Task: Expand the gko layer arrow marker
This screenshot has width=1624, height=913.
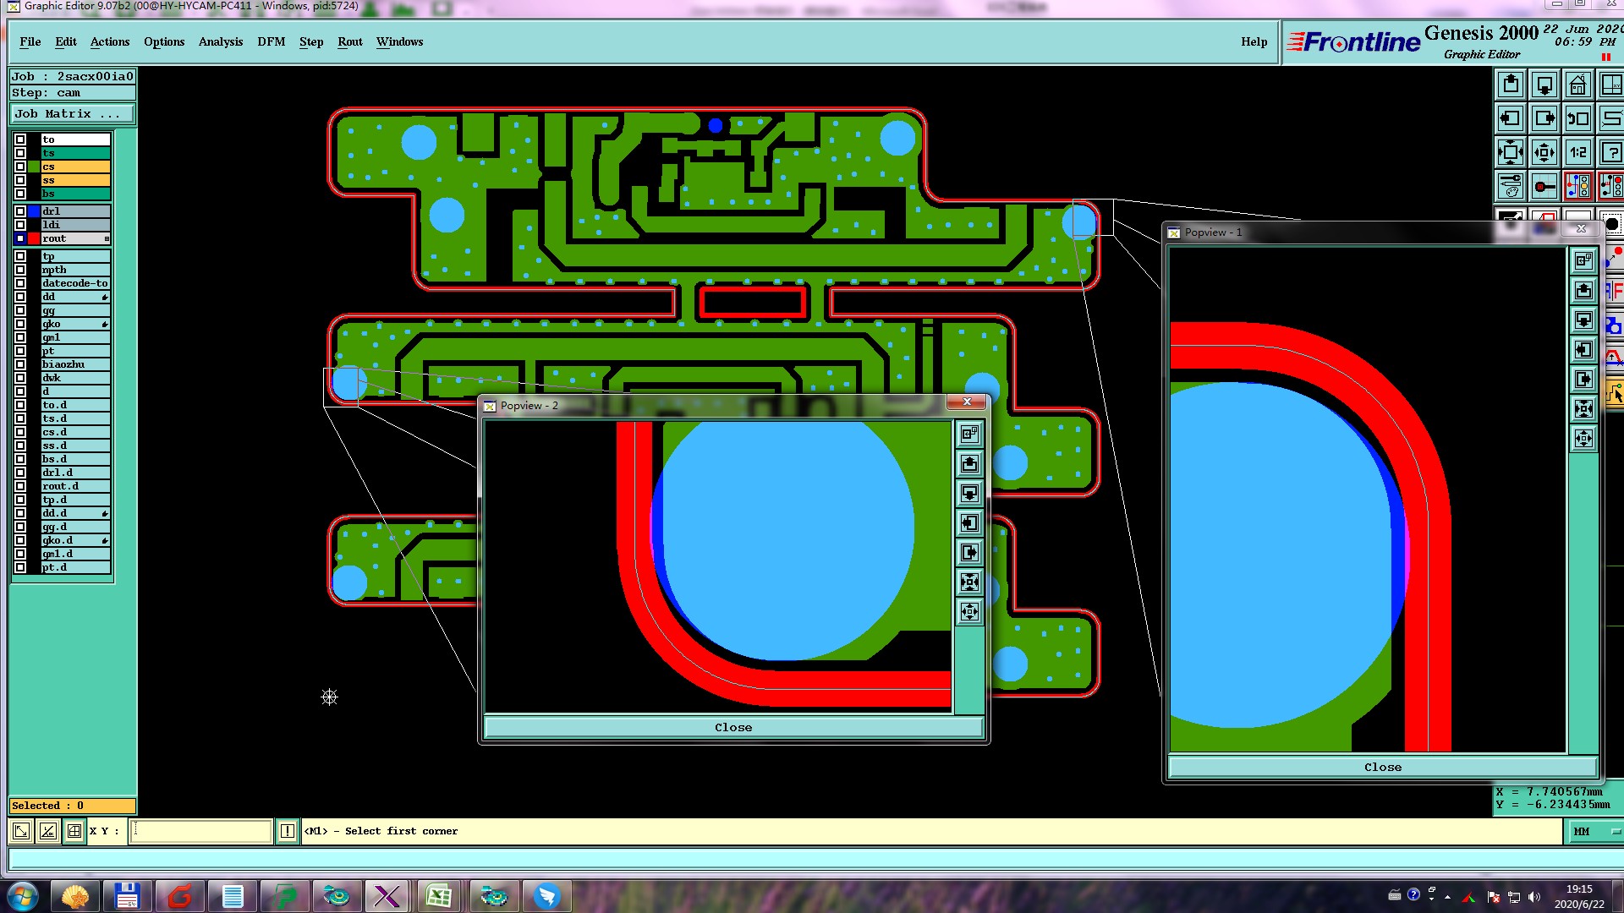Action: 105,325
